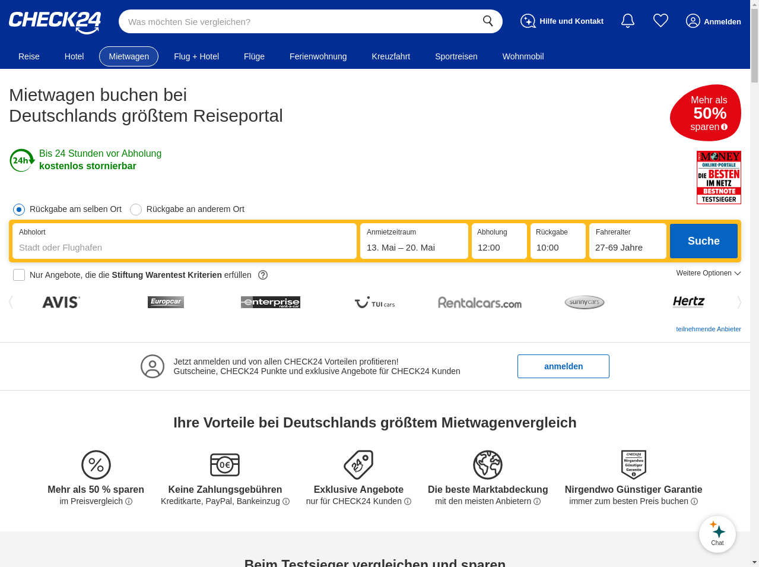Switch to the Kreuzfahrt tab

[391, 56]
